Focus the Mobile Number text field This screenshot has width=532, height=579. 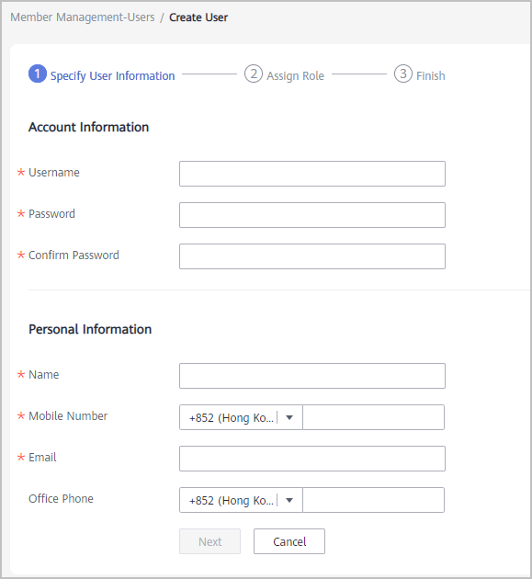pos(373,417)
